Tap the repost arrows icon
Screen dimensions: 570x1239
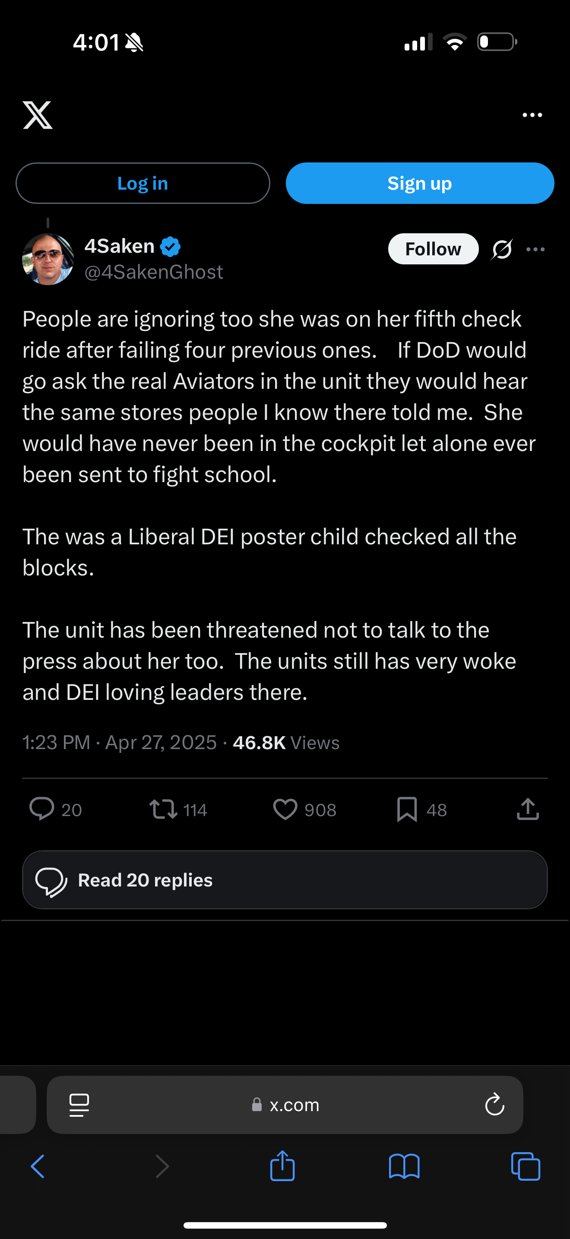click(163, 809)
